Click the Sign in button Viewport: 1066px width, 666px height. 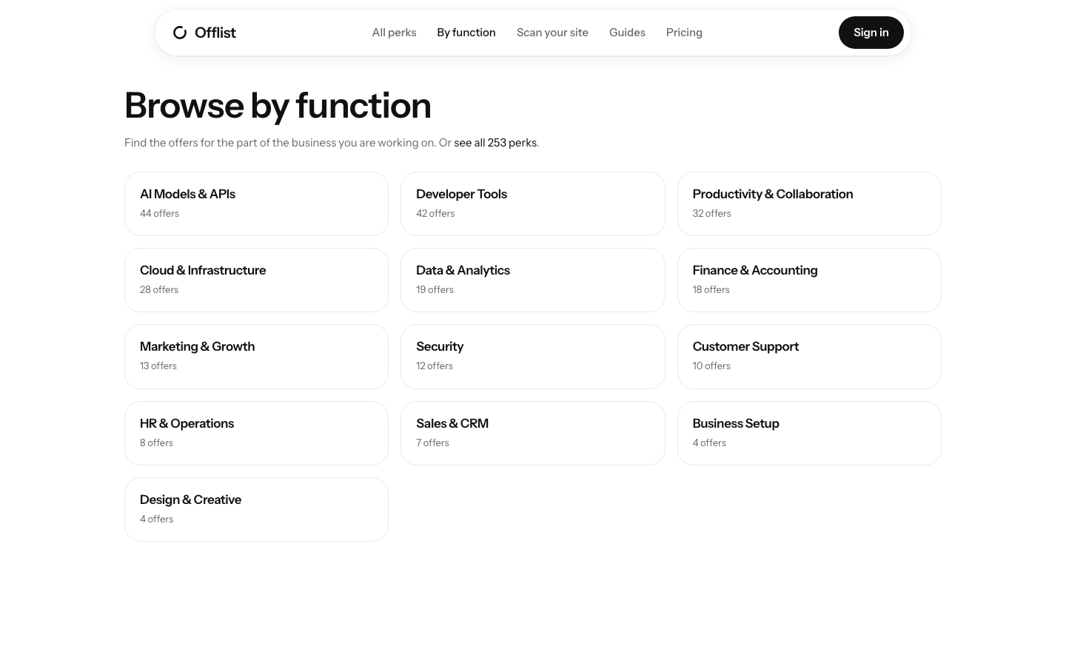point(871,33)
